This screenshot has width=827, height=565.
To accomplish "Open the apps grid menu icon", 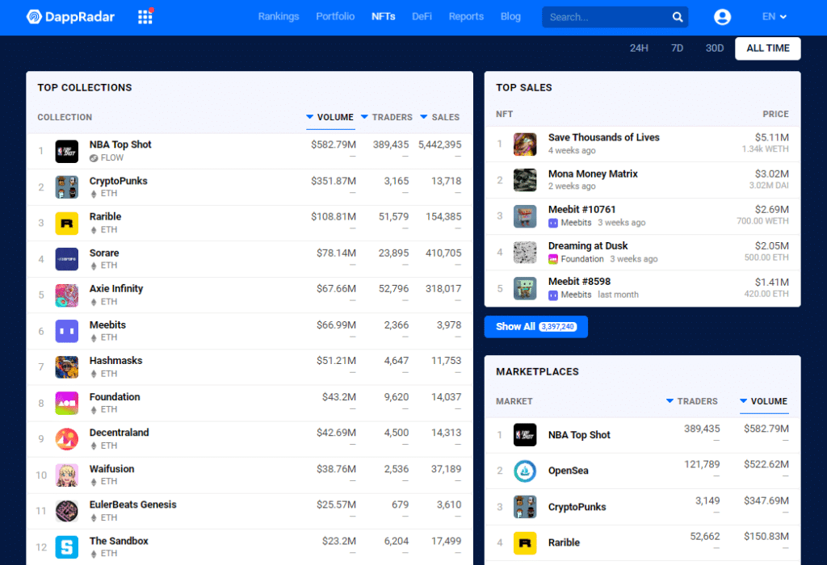I will 145,17.
